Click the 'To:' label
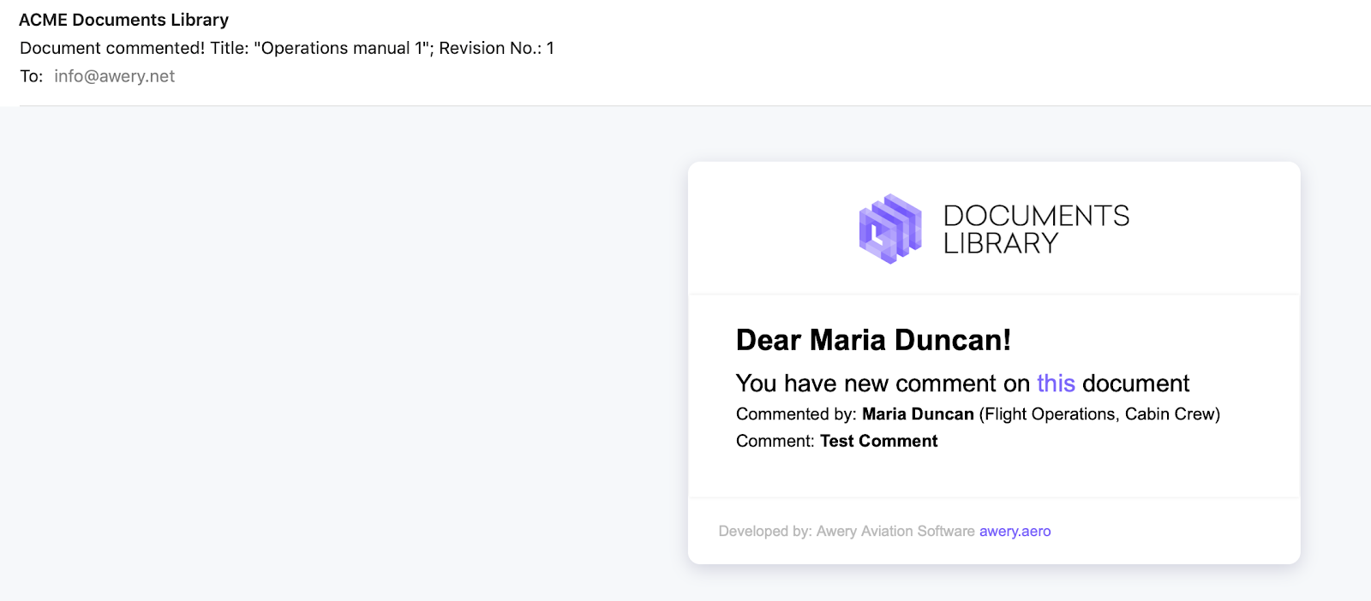This screenshot has width=1371, height=601. (32, 76)
